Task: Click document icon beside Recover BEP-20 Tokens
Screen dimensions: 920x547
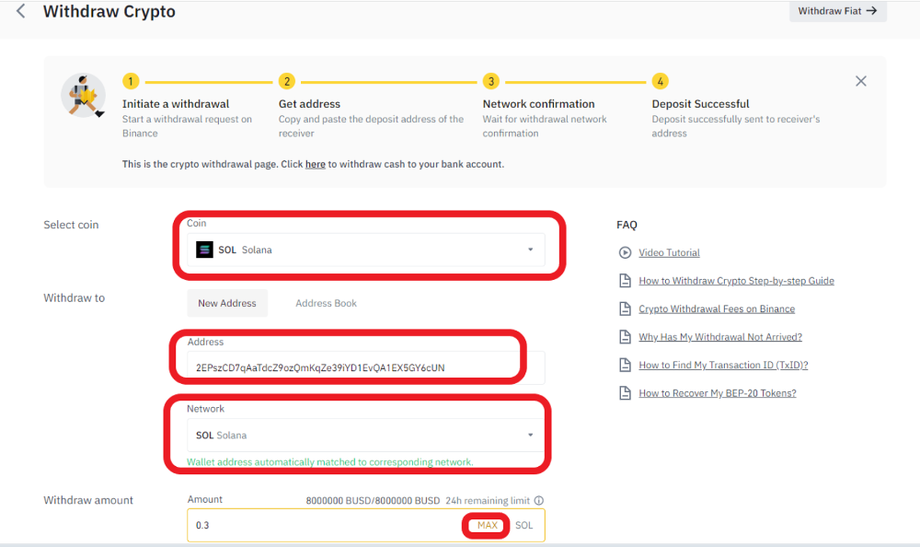Action: pos(625,393)
